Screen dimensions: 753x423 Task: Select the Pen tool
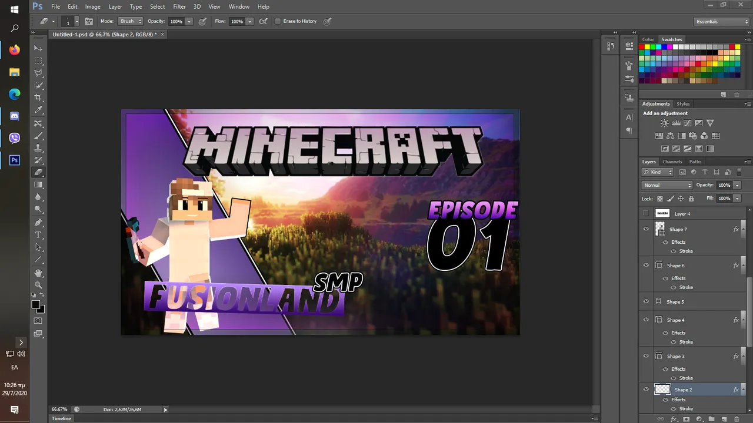38,223
